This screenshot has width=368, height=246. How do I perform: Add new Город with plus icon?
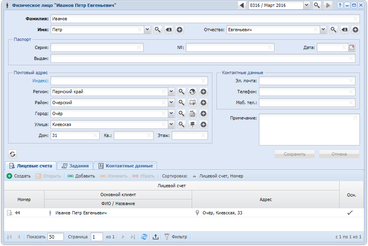click(x=203, y=113)
